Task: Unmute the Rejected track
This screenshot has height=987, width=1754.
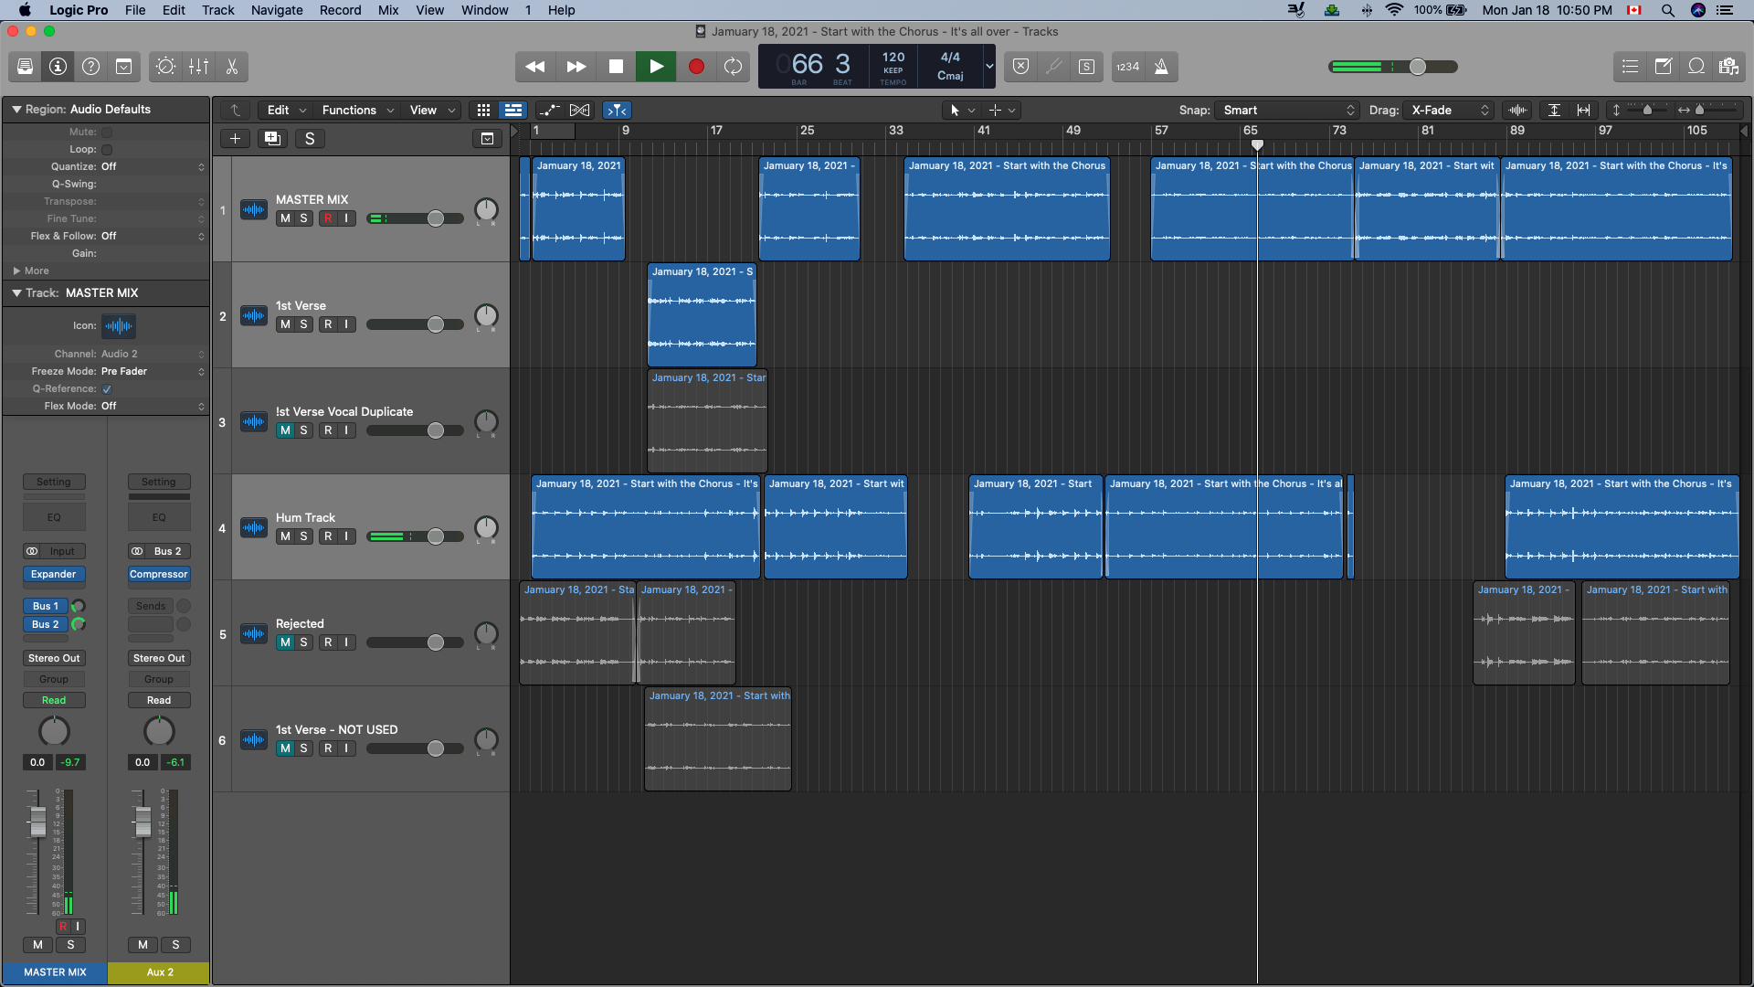Action: coord(285,642)
